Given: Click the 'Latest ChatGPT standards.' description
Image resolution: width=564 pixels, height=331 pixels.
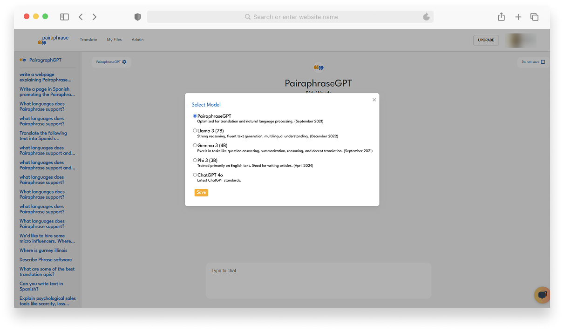Looking at the screenshot, I should [219, 180].
